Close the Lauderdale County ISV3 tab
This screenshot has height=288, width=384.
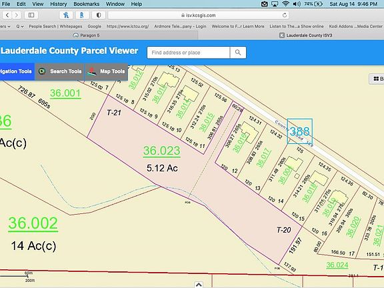(282, 35)
